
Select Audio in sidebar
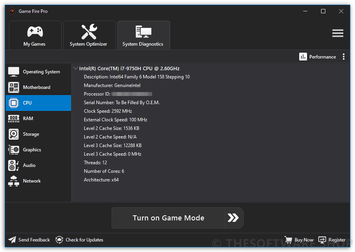[x=38, y=165]
